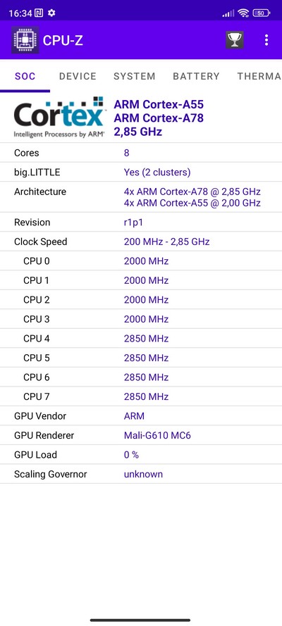Switch to the SYSTEM tab
Viewport: 282px width, 626px height.
tap(135, 76)
